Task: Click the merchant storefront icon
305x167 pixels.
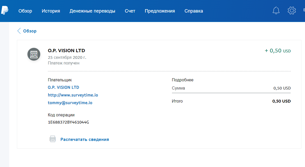Action: (x=34, y=54)
